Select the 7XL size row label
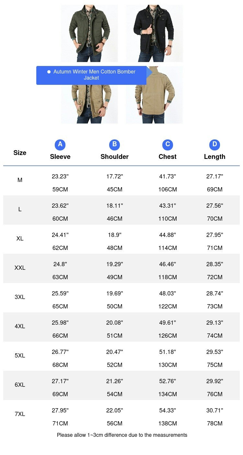 point(20,414)
